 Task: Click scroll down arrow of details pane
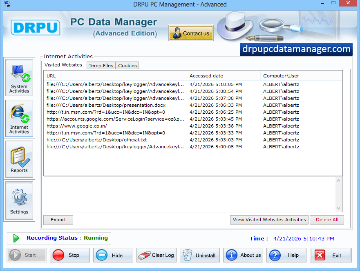pos(338,208)
